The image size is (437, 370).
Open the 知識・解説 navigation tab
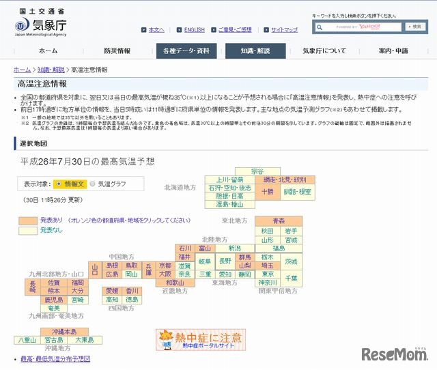[x=255, y=51]
